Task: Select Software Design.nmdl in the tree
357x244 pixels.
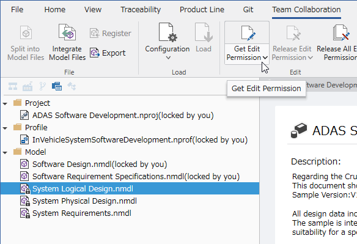Action: 100,164
